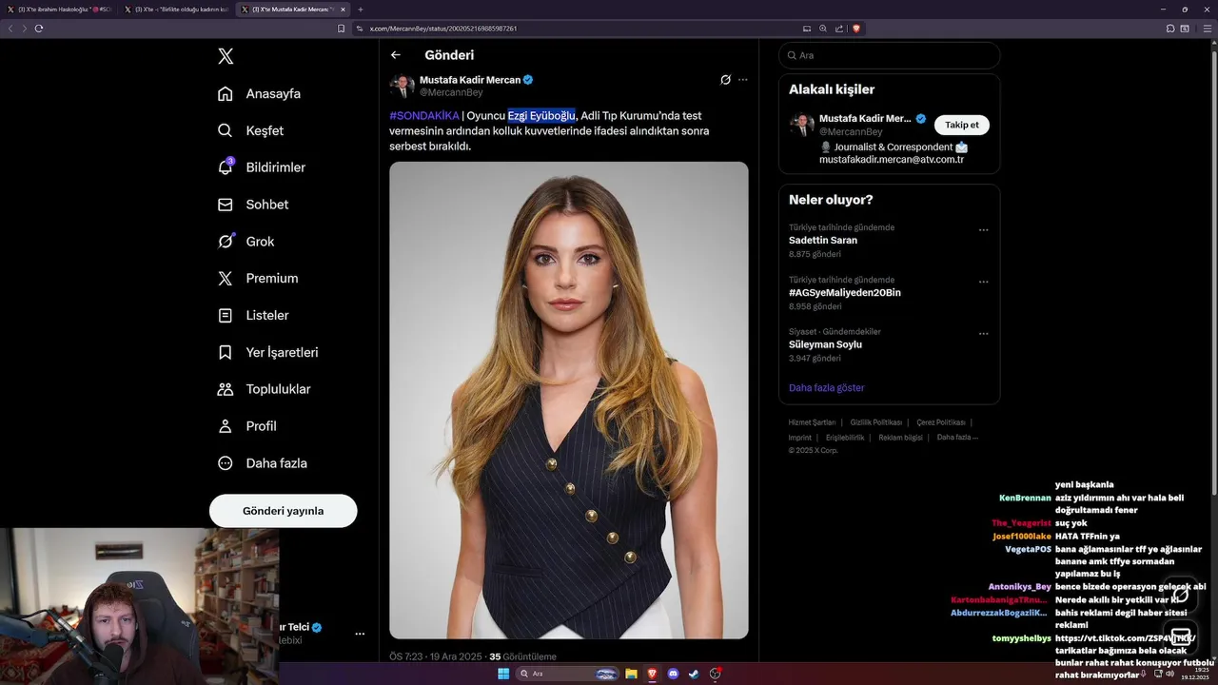1218x685 pixels.
Task: Click the address bar URL
Action: [x=443, y=29]
